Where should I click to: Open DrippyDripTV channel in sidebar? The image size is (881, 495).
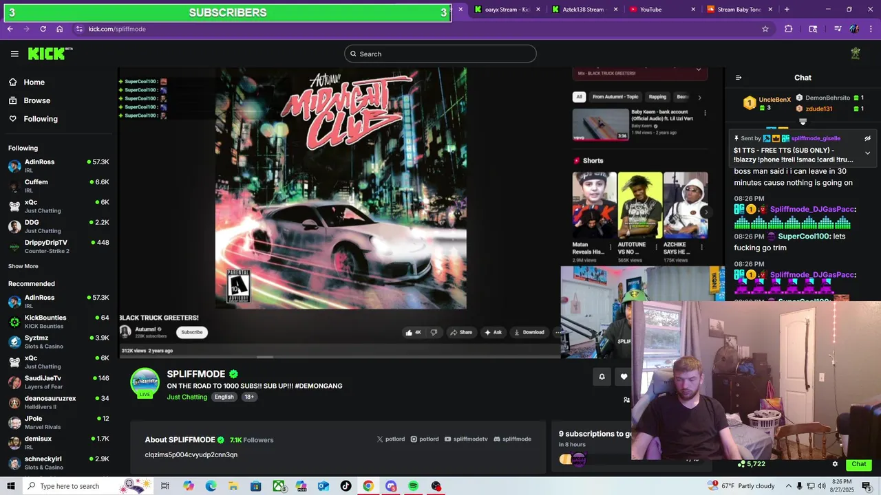click(59, 246)
